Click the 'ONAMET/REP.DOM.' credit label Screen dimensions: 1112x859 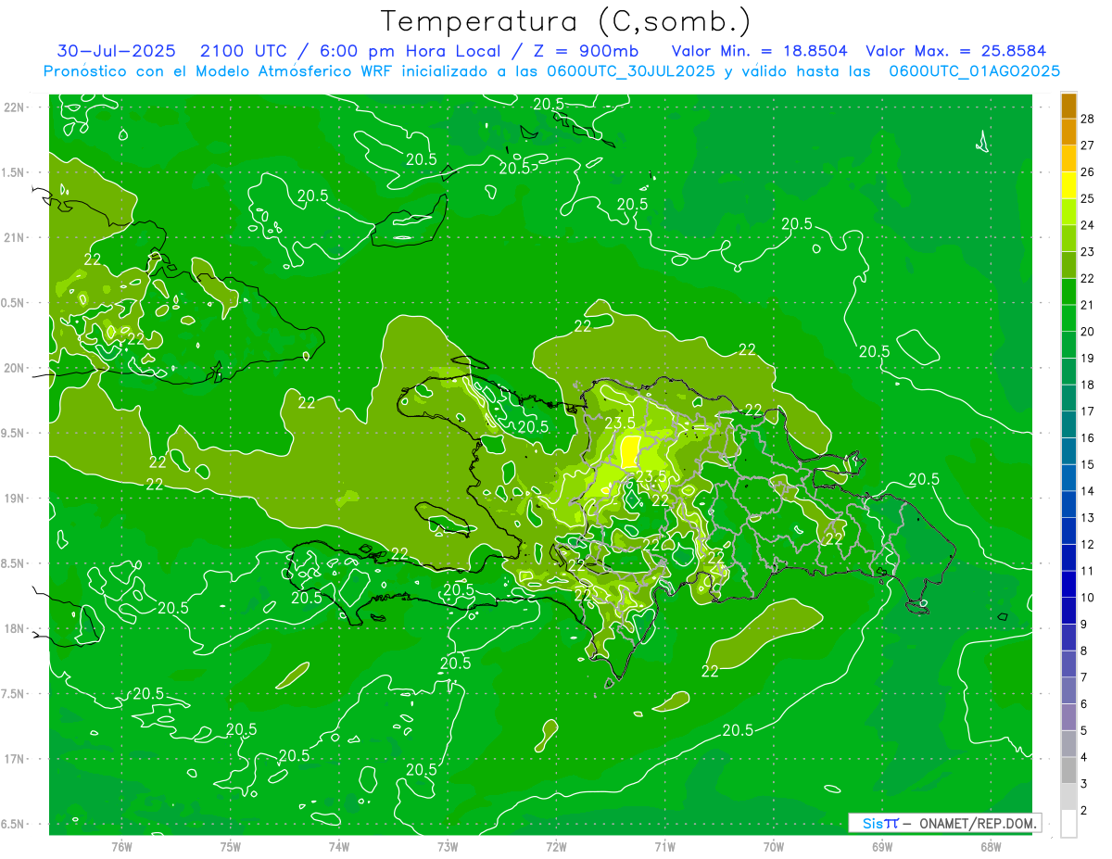tap(979, 823)
